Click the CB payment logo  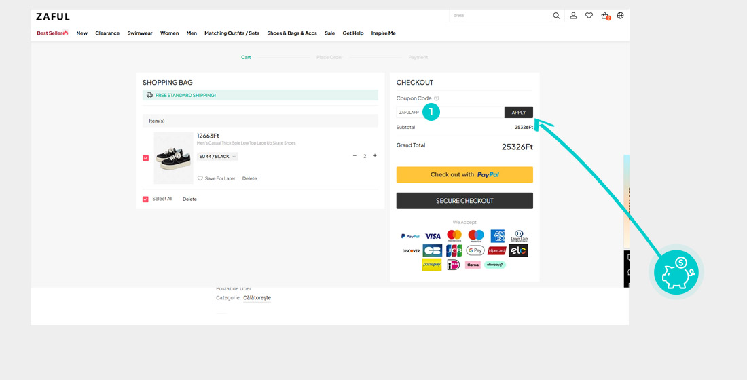pos(433,250)
